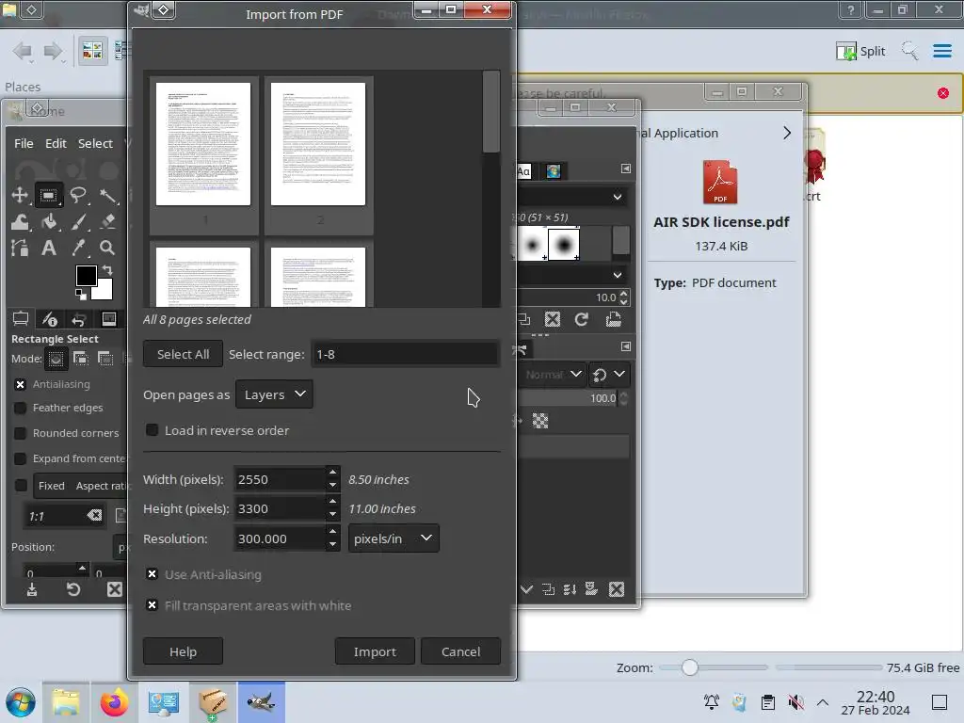Choose the Paths tool

pyautogui.click(x=20, y=248)
